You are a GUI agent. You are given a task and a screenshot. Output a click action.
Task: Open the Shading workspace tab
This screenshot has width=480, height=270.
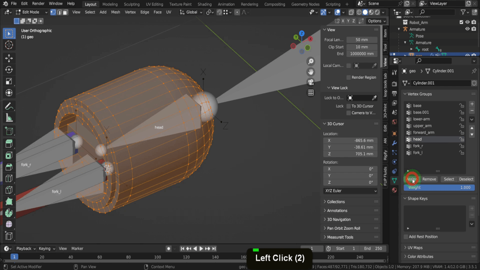(204, 4)
